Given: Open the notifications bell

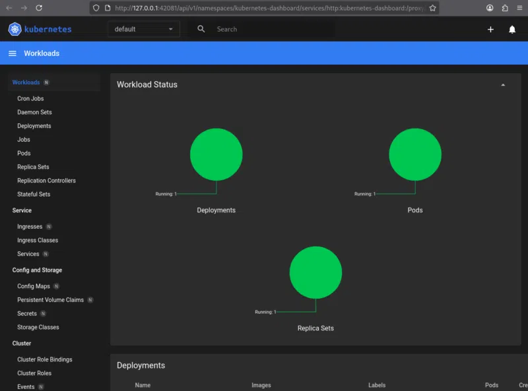Looking at the screenshot, I should click(512, 30).
